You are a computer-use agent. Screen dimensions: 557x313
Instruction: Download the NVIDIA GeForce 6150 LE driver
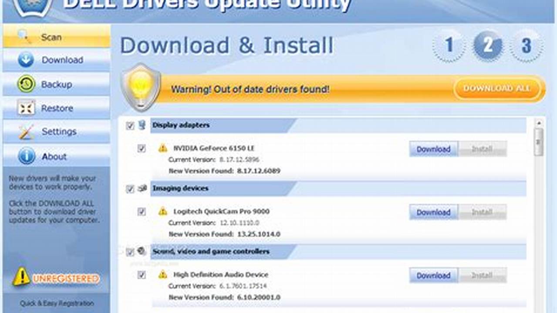pos(432,149)
